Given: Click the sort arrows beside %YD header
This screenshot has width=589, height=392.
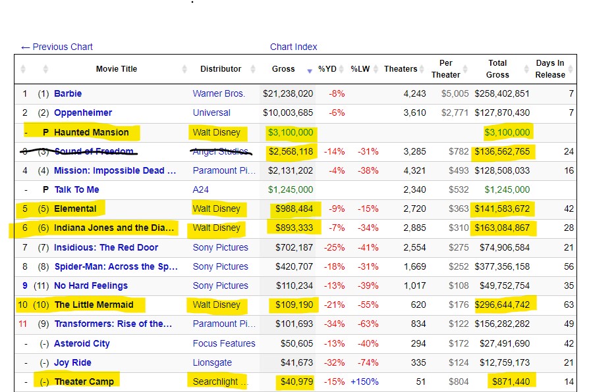Looking at the screenshot, I should coord(343,69).
